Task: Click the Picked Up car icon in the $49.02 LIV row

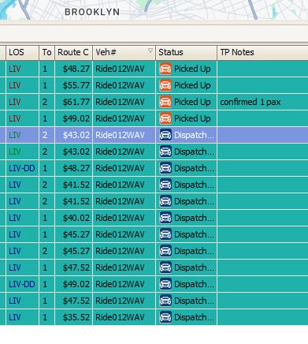Action: (x=165, y=118)
